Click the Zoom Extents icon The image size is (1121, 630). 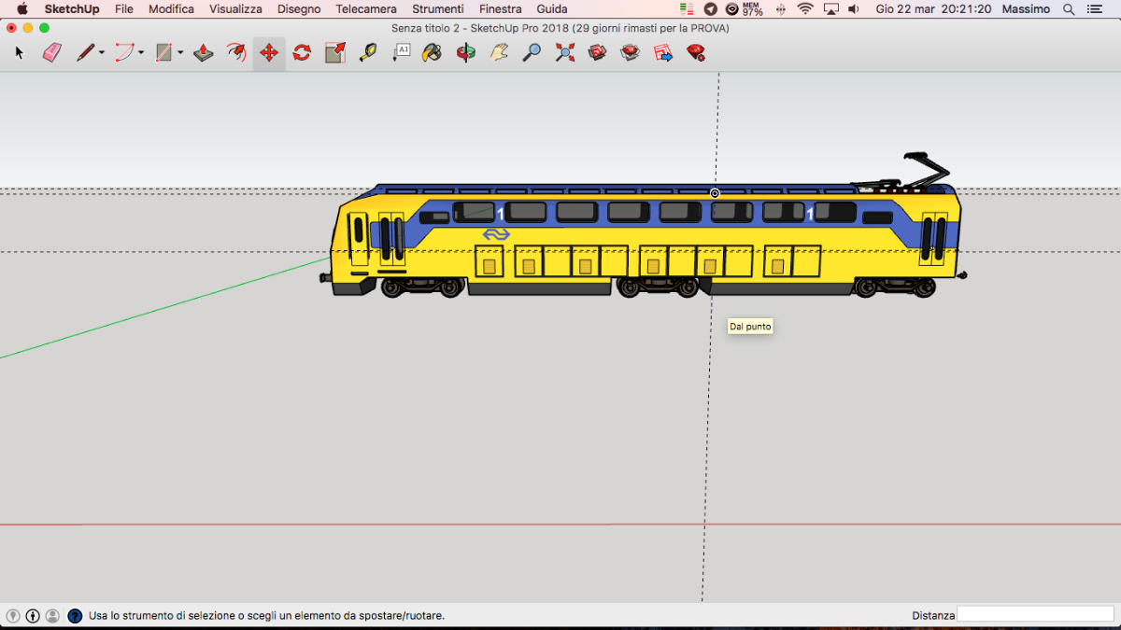(x=565, y=53)
